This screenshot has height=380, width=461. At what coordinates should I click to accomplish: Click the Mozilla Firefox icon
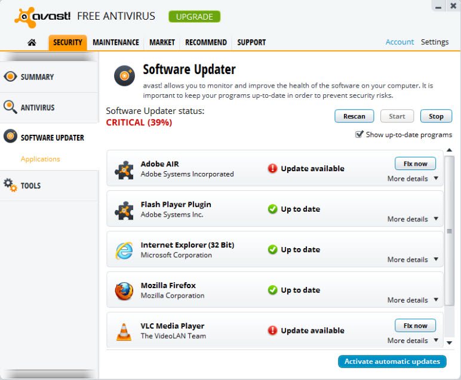pos(124,291)
